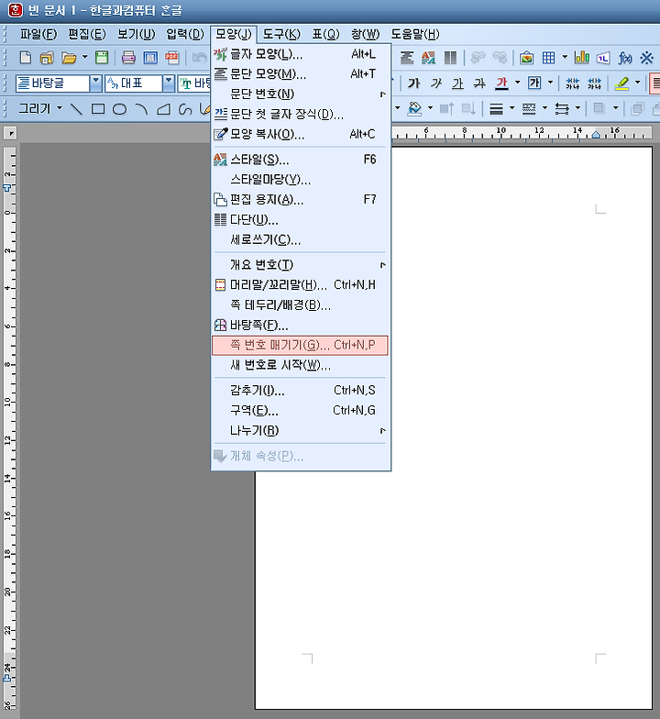Click the shadow color square icon
Image resolution: width=660 pixels, height=719 pixels.
(x=598, y=108)
